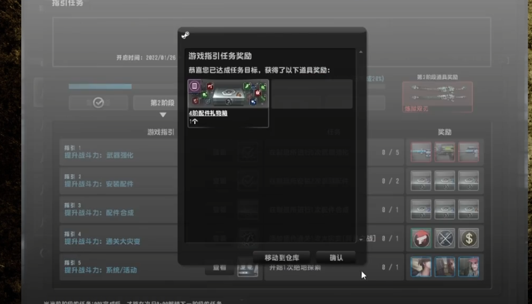The height and width of the screenshot is (304, 532).
Task: Open the 4阶配件礼物箱 item link
Action: (208, 113)
